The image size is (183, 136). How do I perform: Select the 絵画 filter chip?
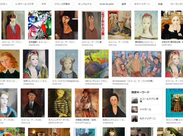click(x=160, y=4)
